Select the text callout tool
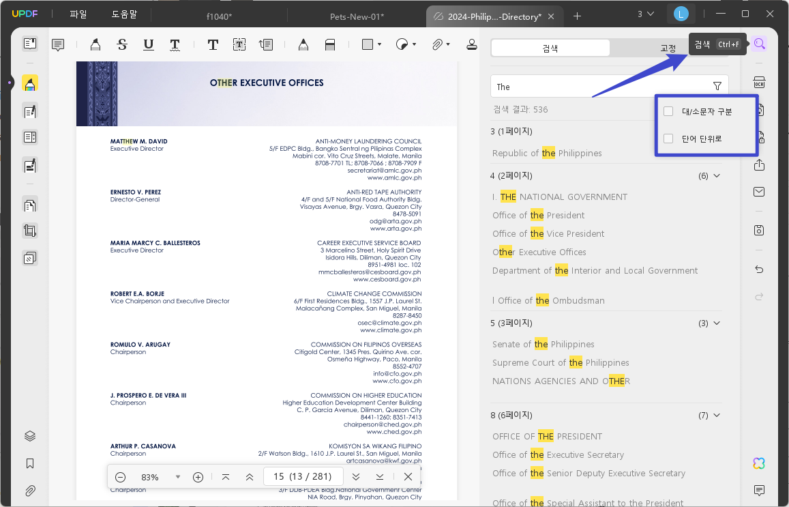This screenshot has height=507, width=789. click(x=266, y=45)
